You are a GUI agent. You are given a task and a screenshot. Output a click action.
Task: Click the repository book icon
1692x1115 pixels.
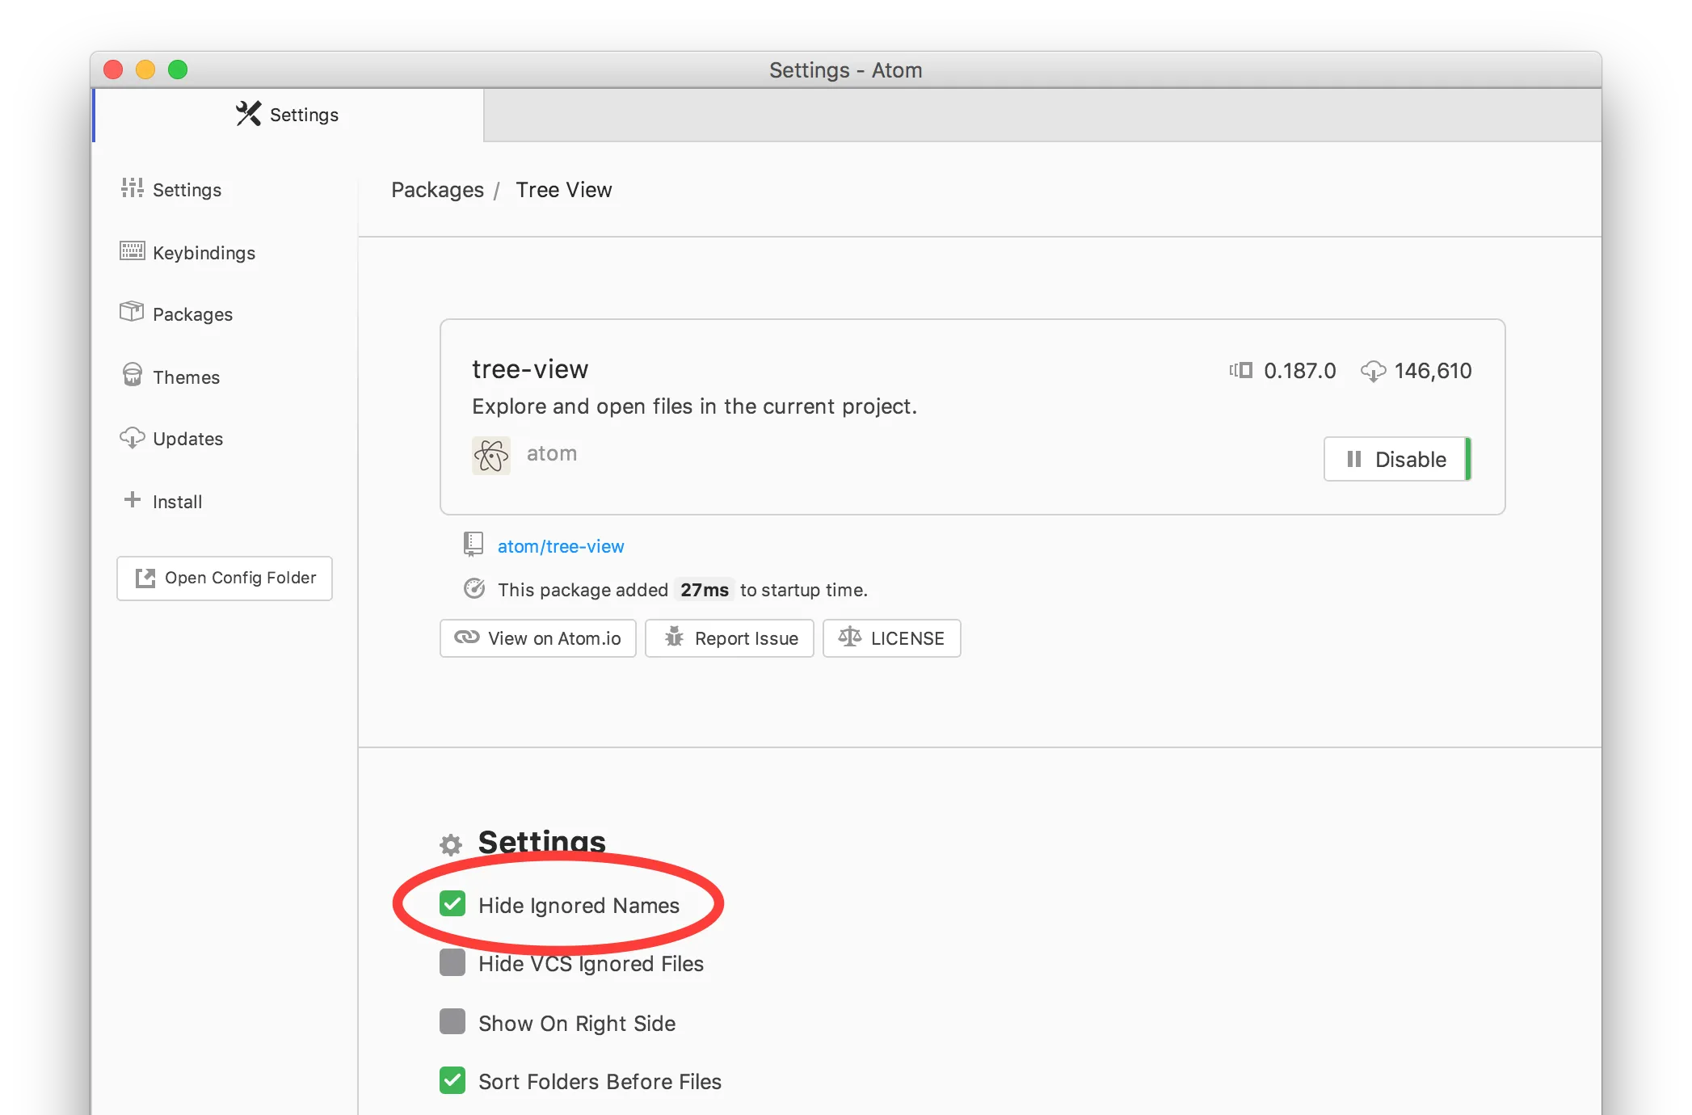click(x=474, y=545)
